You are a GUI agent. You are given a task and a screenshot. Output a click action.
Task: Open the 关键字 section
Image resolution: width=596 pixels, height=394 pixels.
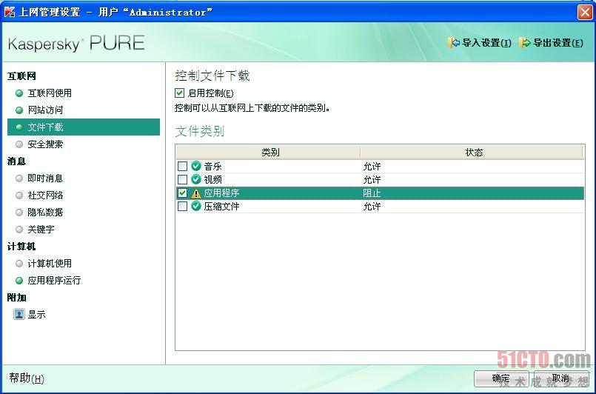(41, 230)
